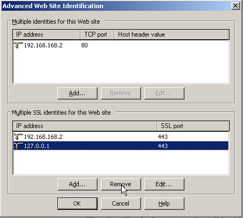Select the 127.0.0.1 SSL identity row
243x218 pixels.
point(121,146)
